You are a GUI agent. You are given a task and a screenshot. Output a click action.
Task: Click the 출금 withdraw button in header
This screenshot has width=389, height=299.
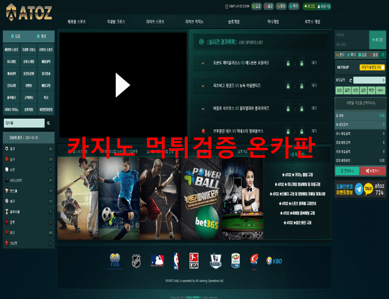269,6
